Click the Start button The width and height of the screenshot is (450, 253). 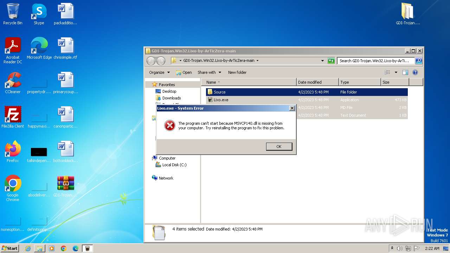tap(9, 248)
